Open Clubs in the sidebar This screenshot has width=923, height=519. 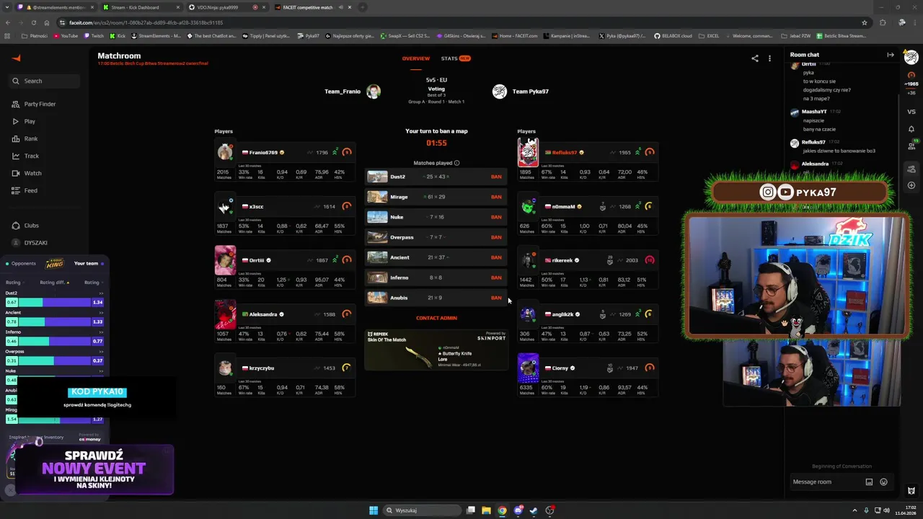click(x=31, y=226)
